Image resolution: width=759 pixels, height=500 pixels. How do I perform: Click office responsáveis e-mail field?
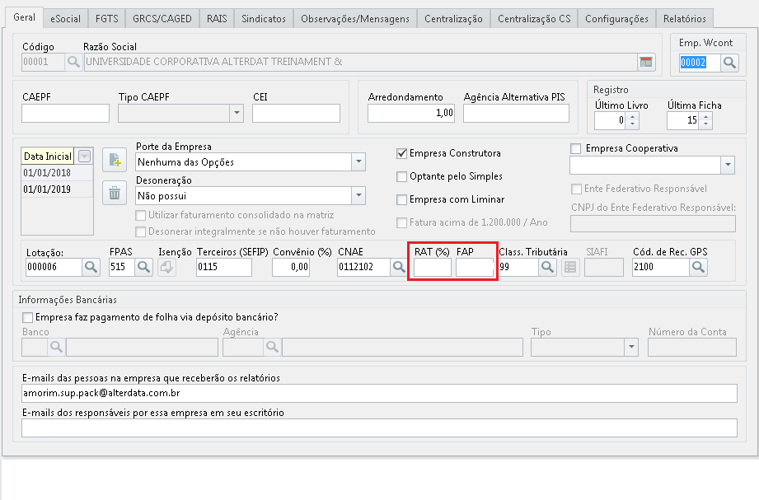379,428
